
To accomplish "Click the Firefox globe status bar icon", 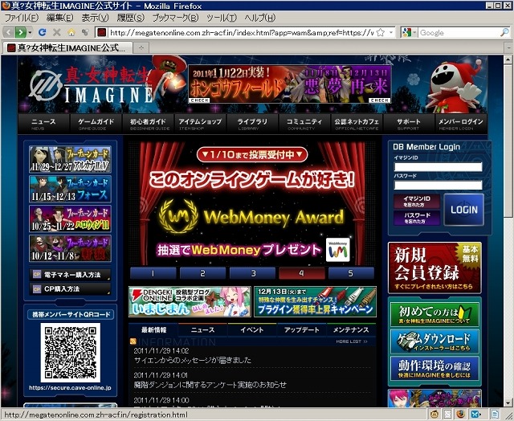I will coord(461,414).
